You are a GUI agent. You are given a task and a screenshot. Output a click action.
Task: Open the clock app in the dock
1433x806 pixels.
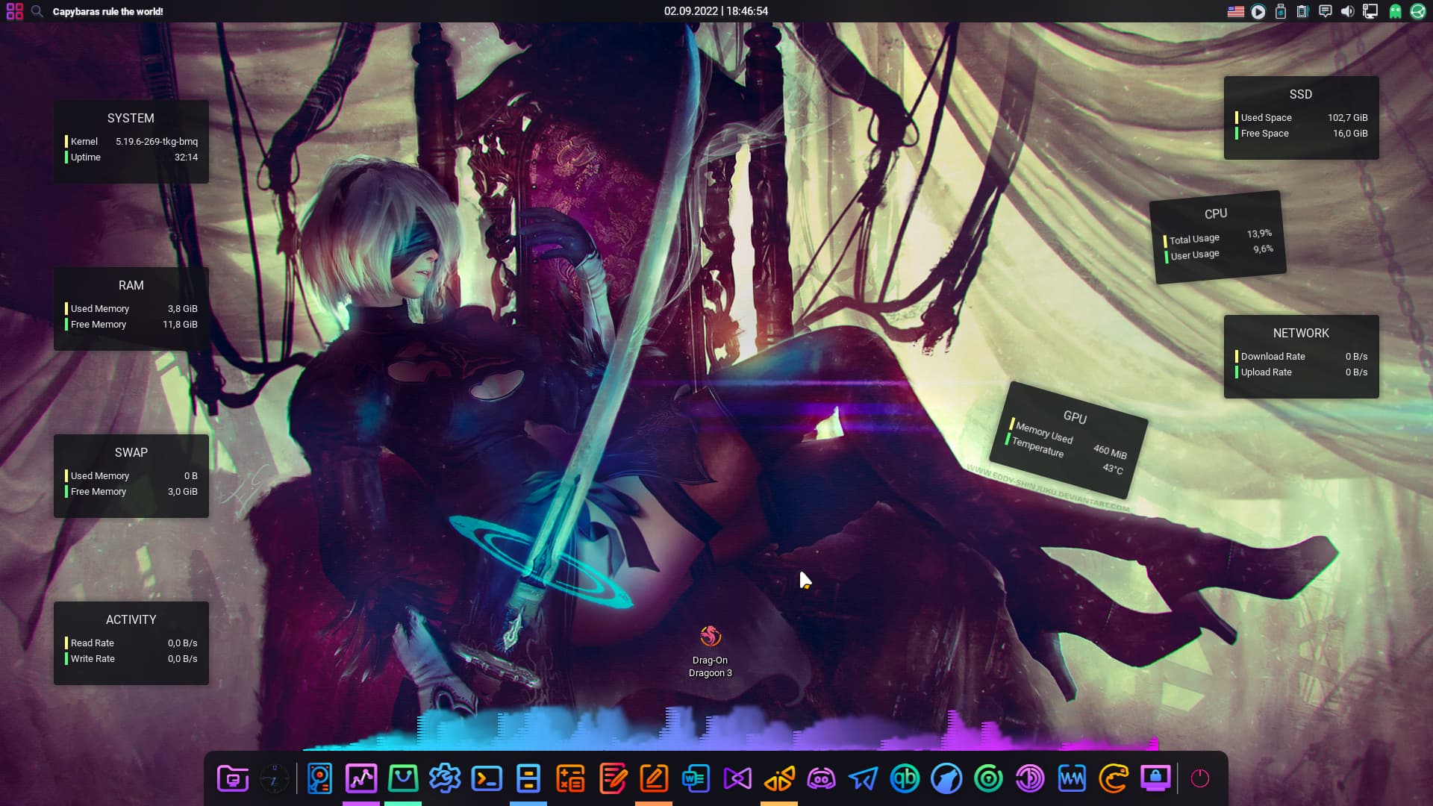(274, 779)
